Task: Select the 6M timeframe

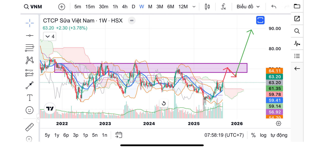Action: tap(171, 7)
